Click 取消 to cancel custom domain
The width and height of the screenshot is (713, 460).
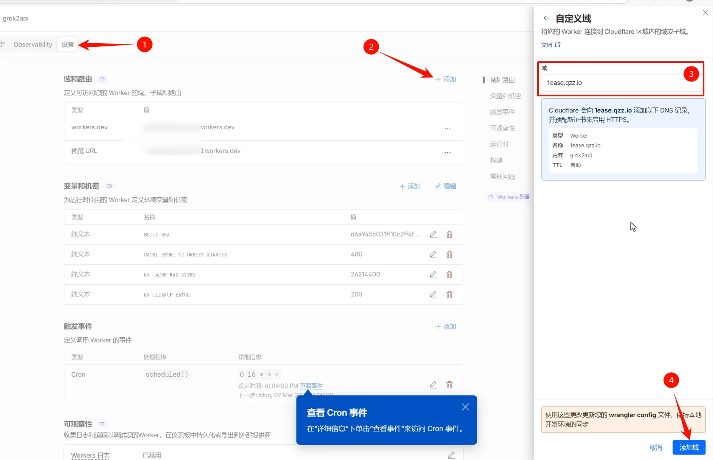(x=656, y=447)
